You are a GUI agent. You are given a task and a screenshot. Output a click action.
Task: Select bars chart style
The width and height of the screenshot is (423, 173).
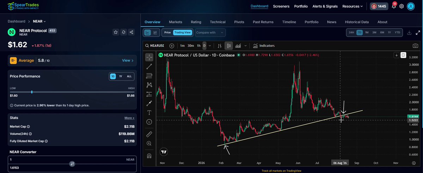tap(220, 45)
